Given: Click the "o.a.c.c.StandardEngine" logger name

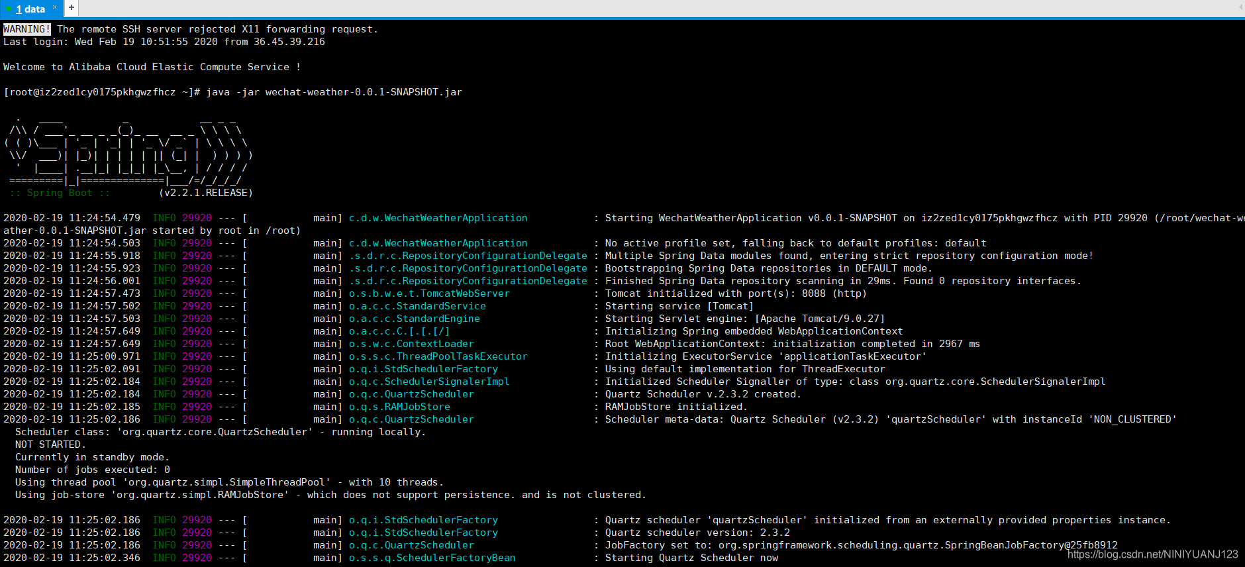Looking at the screenshot, I should tap(415, 319).
